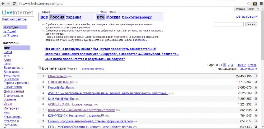Open the stats graph icon for КИНОПОИСК
264x129 pixels.
(x=256, y=115)
